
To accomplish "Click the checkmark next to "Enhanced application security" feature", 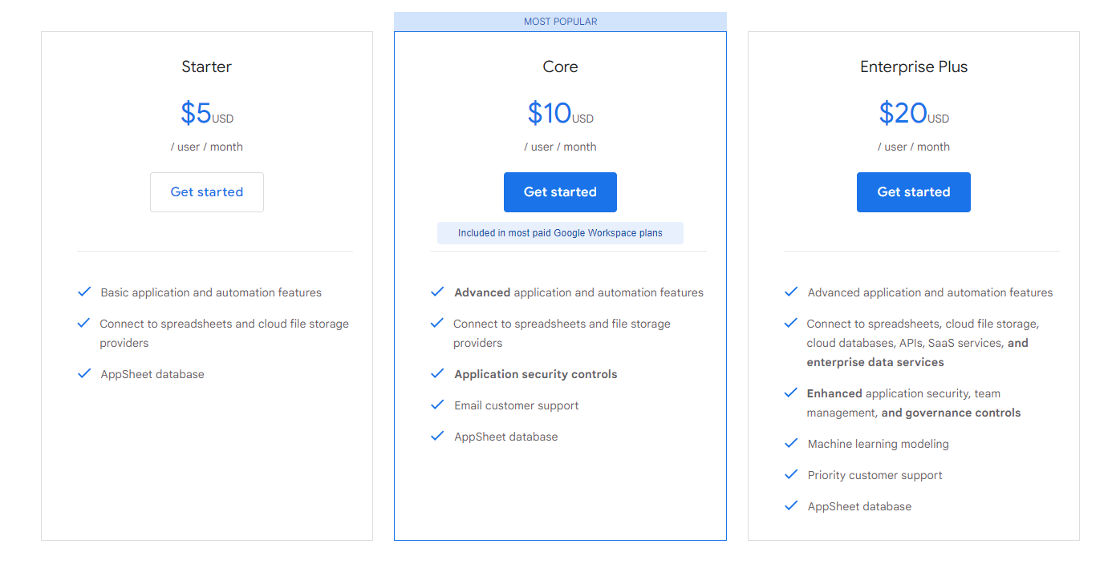I will pyautogui.click(x=791, y=393).
